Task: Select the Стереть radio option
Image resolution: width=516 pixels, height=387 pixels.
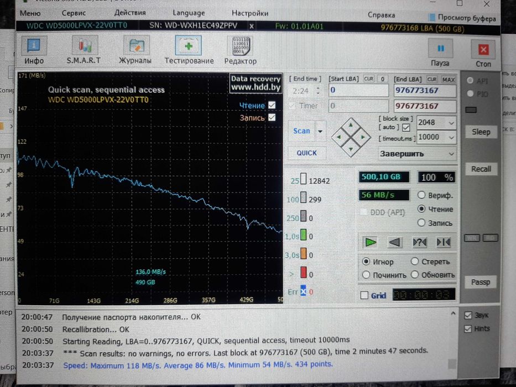Action: (415, 262)
